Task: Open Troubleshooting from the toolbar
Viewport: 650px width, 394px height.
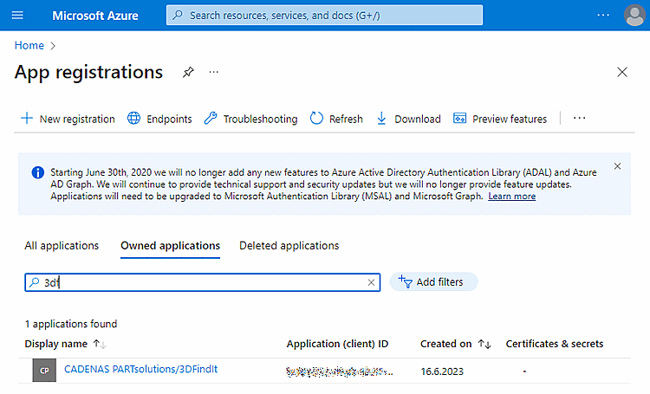Action: click(250, 119)
